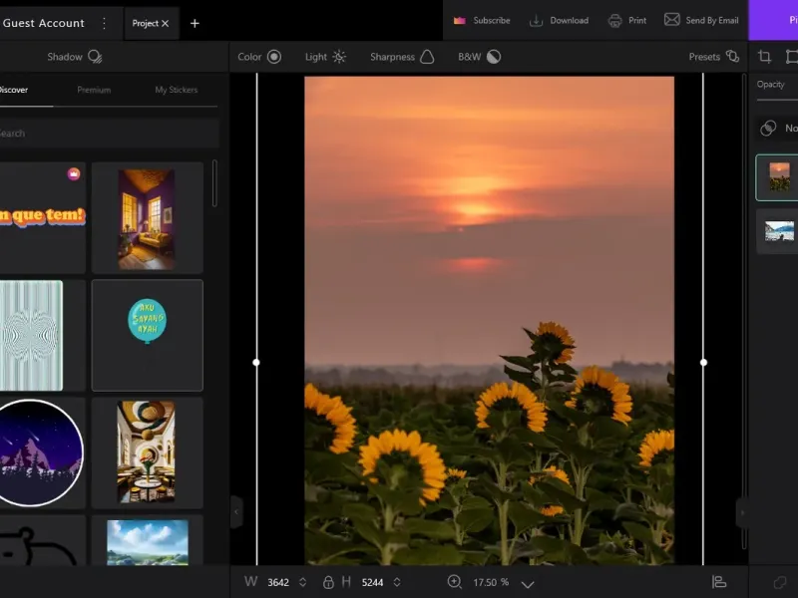Open Guest Account options menu
Image resolution: width=798 pixels, height=598 pixels.
coord(104,23)
